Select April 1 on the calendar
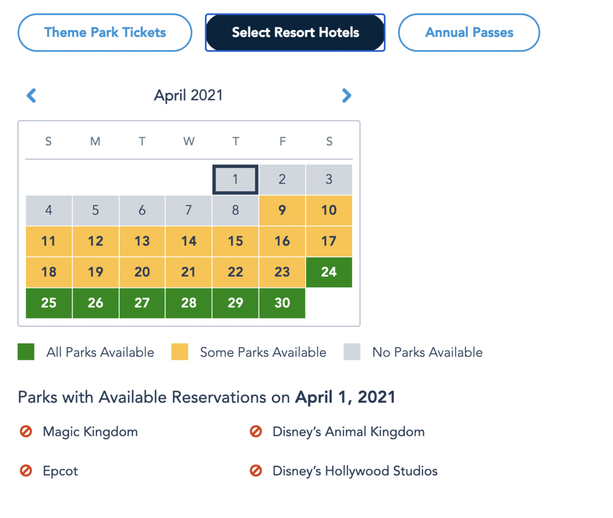Screen dimensions: 613x518 point(235,180)
